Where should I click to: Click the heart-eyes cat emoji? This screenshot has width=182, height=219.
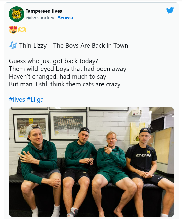point(13,30)
